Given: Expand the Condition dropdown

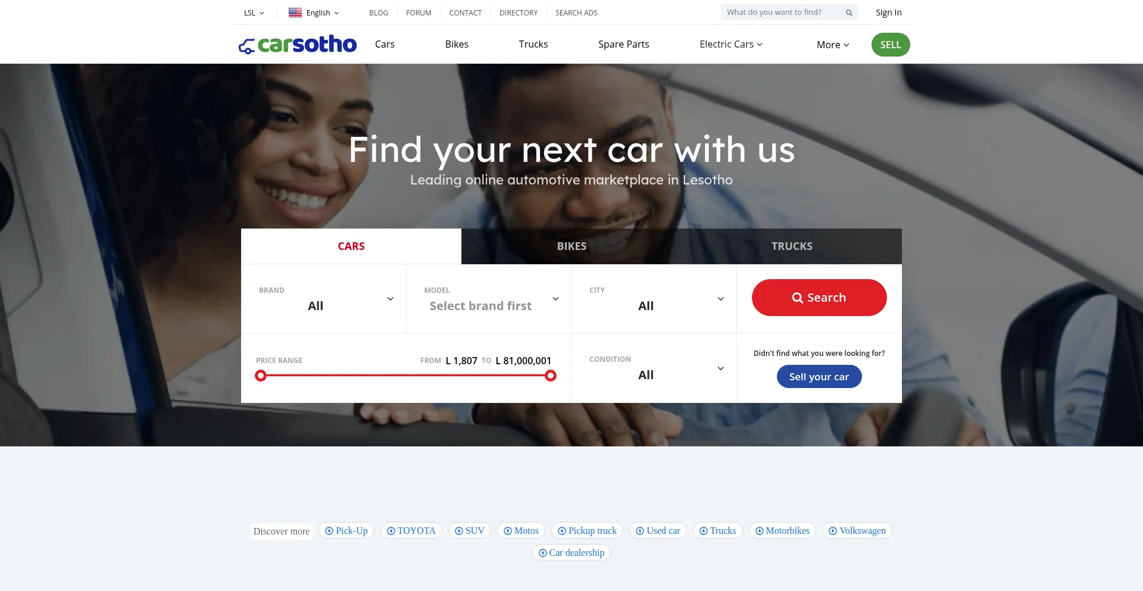Looking at the screenshot, I should click(x=654, y=368).
